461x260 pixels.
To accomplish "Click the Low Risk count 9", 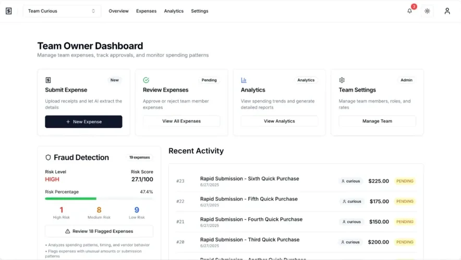I will click(x=137, y=210).
